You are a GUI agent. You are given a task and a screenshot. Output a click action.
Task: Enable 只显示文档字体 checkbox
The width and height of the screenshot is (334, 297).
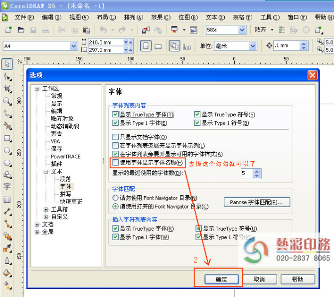[116, 137]
